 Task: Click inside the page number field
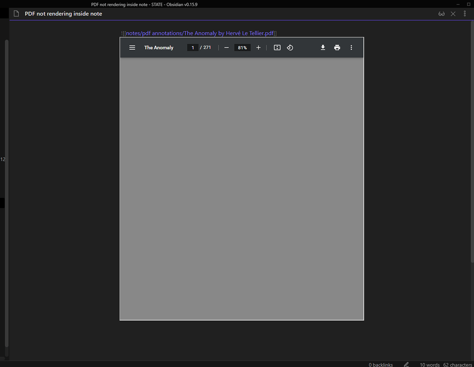[x=193, y=47]
